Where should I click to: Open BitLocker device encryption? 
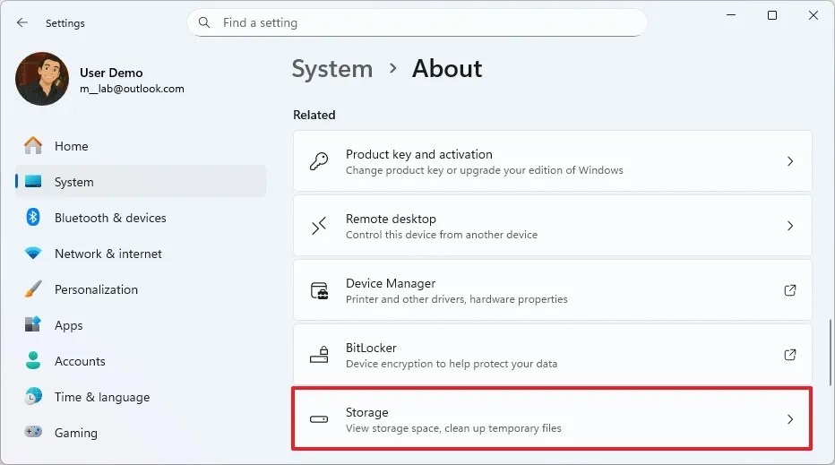(552, 355)
